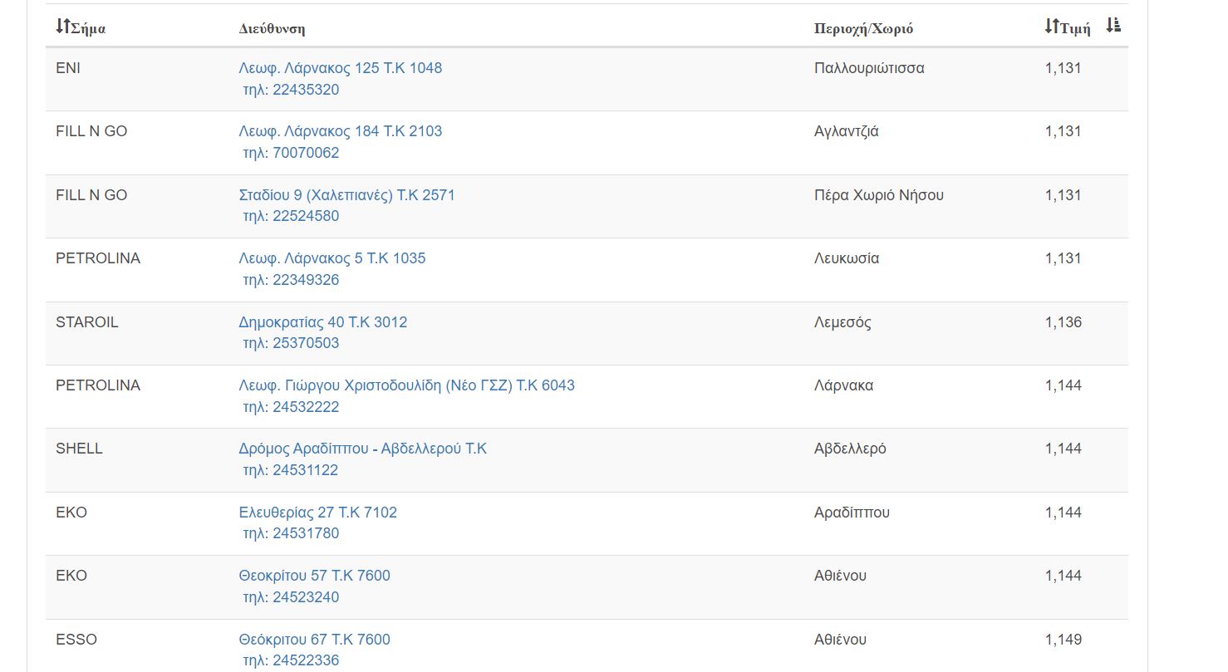Viewport: 1228px width, 672px height.
Task: Select price 1,131 in the Λευκωσία row
Action: tap(1063, 258)
